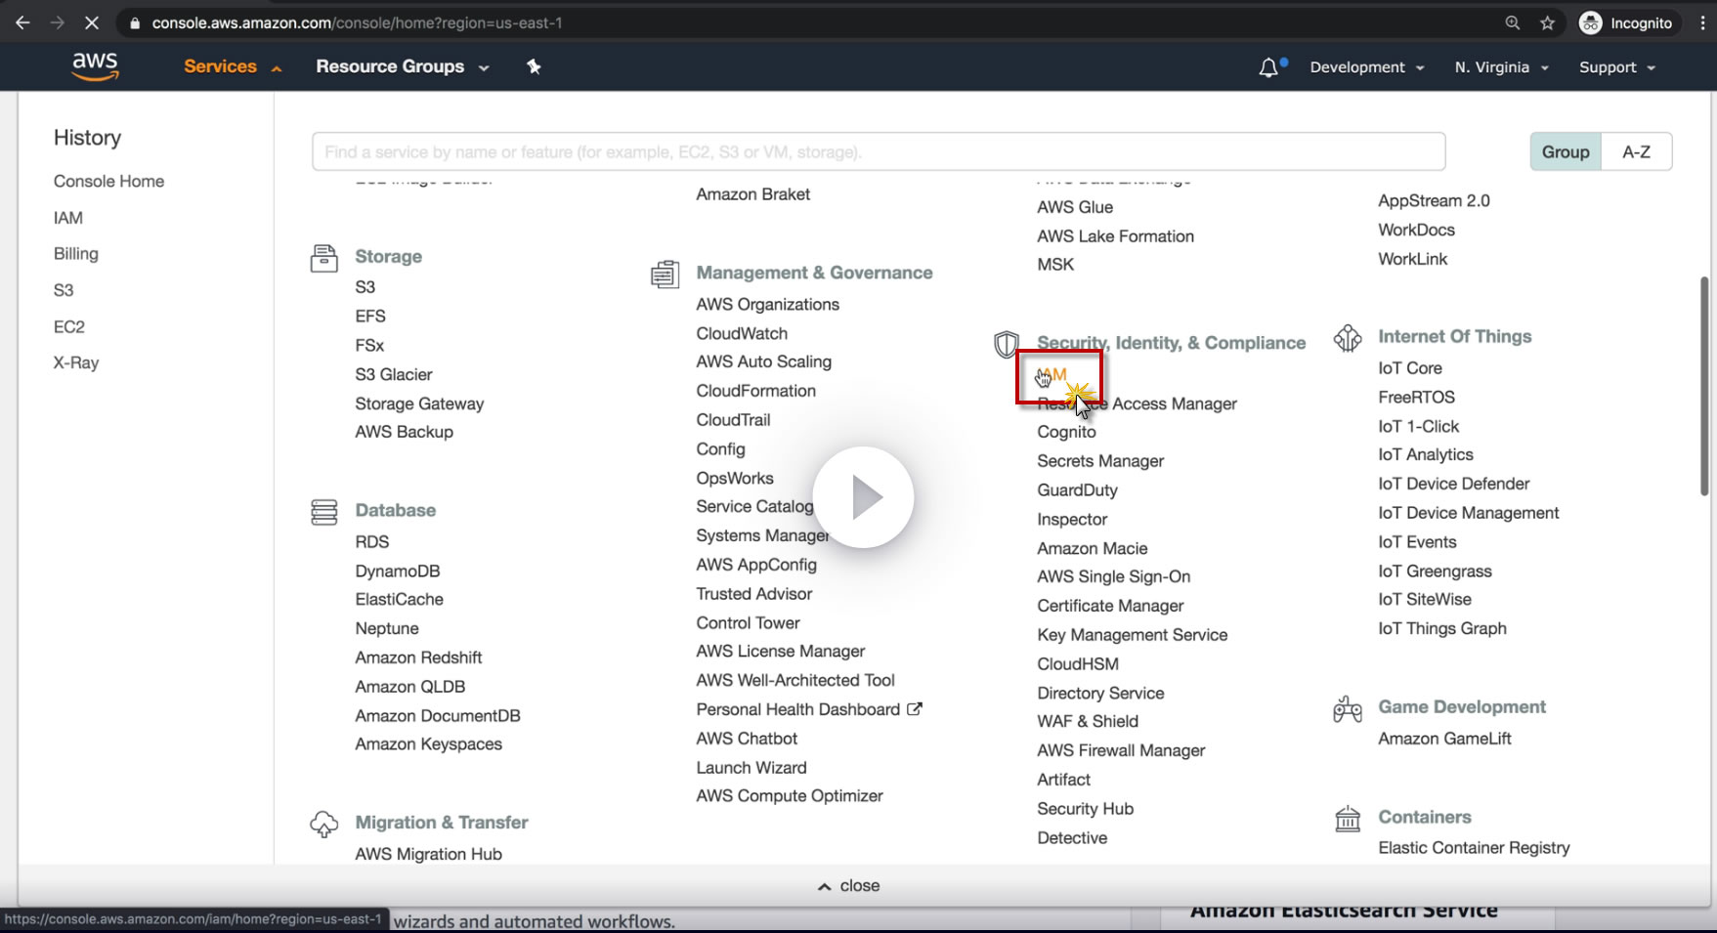The image size is (1717, 933).
Task: Click the AWS logo home icon
Action: [x=95, y=66]
